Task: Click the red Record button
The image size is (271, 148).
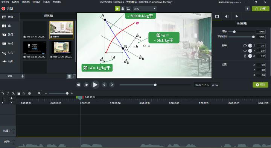Action: coord(7,9)
